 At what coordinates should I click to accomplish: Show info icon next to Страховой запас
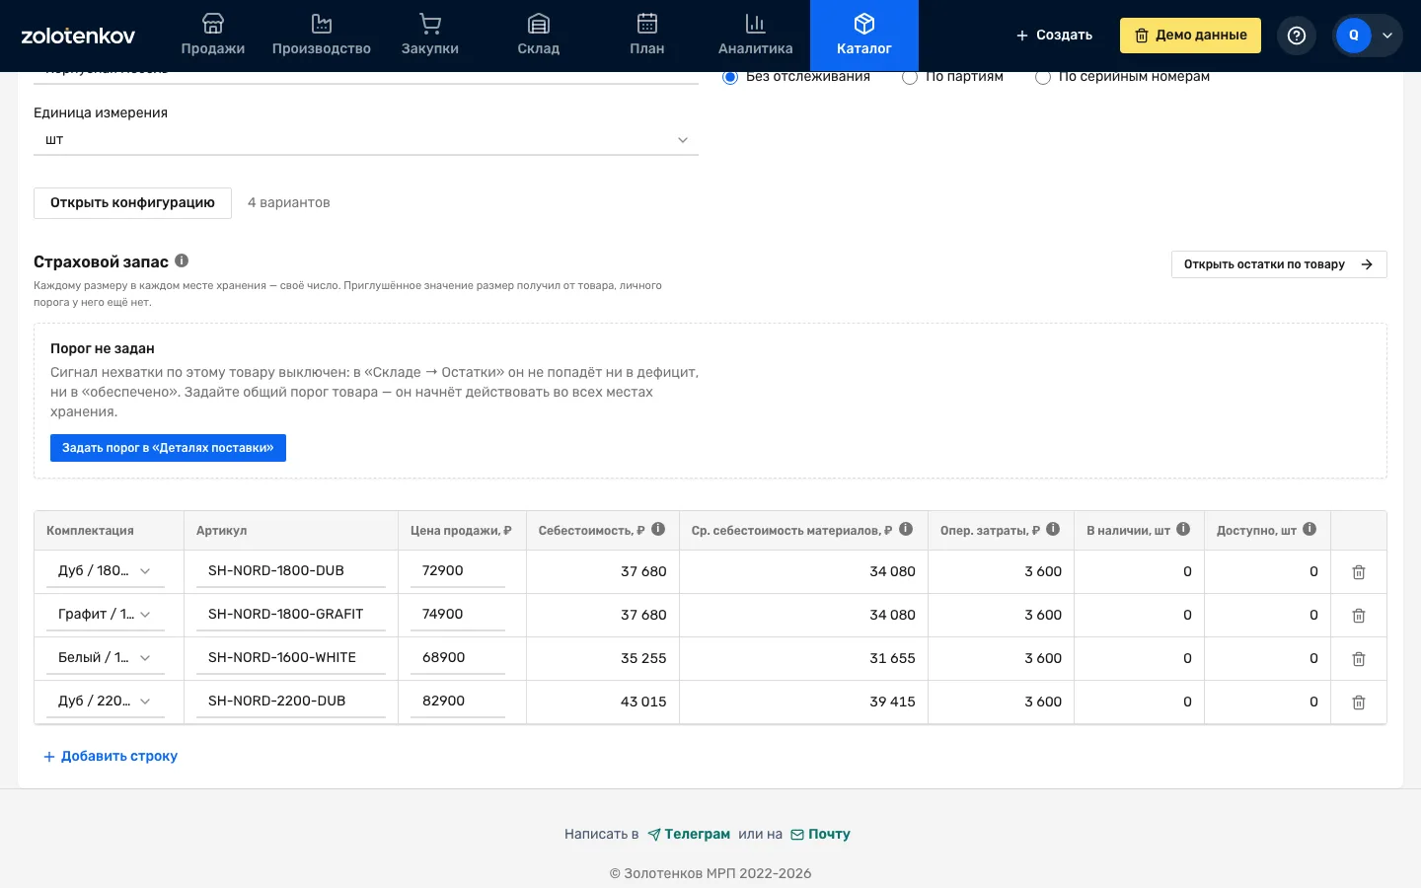(182, 260)
